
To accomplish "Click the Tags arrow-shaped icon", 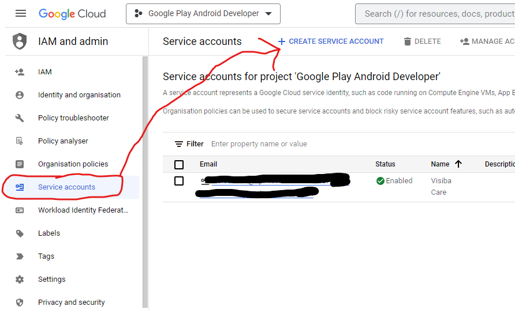I will (20, 256).
